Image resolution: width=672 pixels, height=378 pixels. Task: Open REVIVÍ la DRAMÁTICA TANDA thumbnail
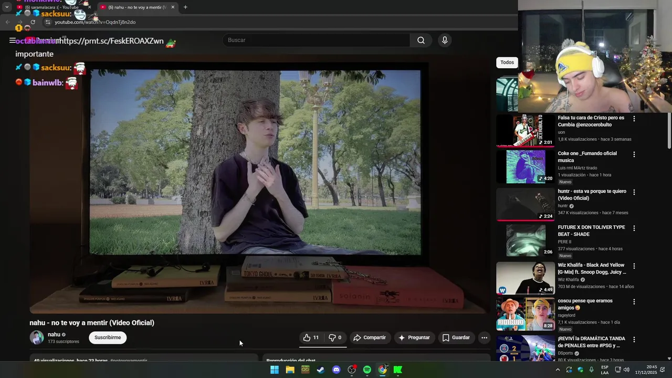pyautogui.click(x=526, y=348)
